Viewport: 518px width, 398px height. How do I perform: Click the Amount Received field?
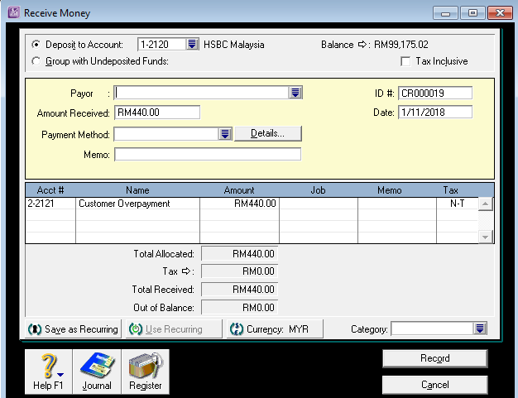(x=157, y=113)
